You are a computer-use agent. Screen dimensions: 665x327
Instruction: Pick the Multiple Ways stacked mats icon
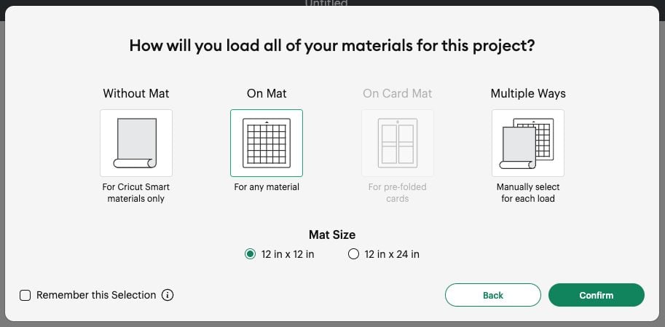[528, 143]
